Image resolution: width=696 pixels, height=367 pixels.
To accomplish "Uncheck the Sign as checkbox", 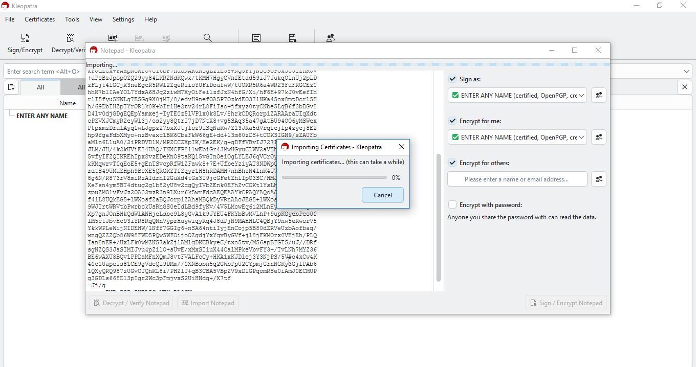I will click(x=452, y=79).
